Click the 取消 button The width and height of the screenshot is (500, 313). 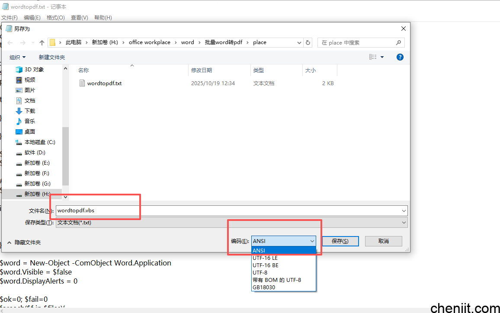[383, 241]
